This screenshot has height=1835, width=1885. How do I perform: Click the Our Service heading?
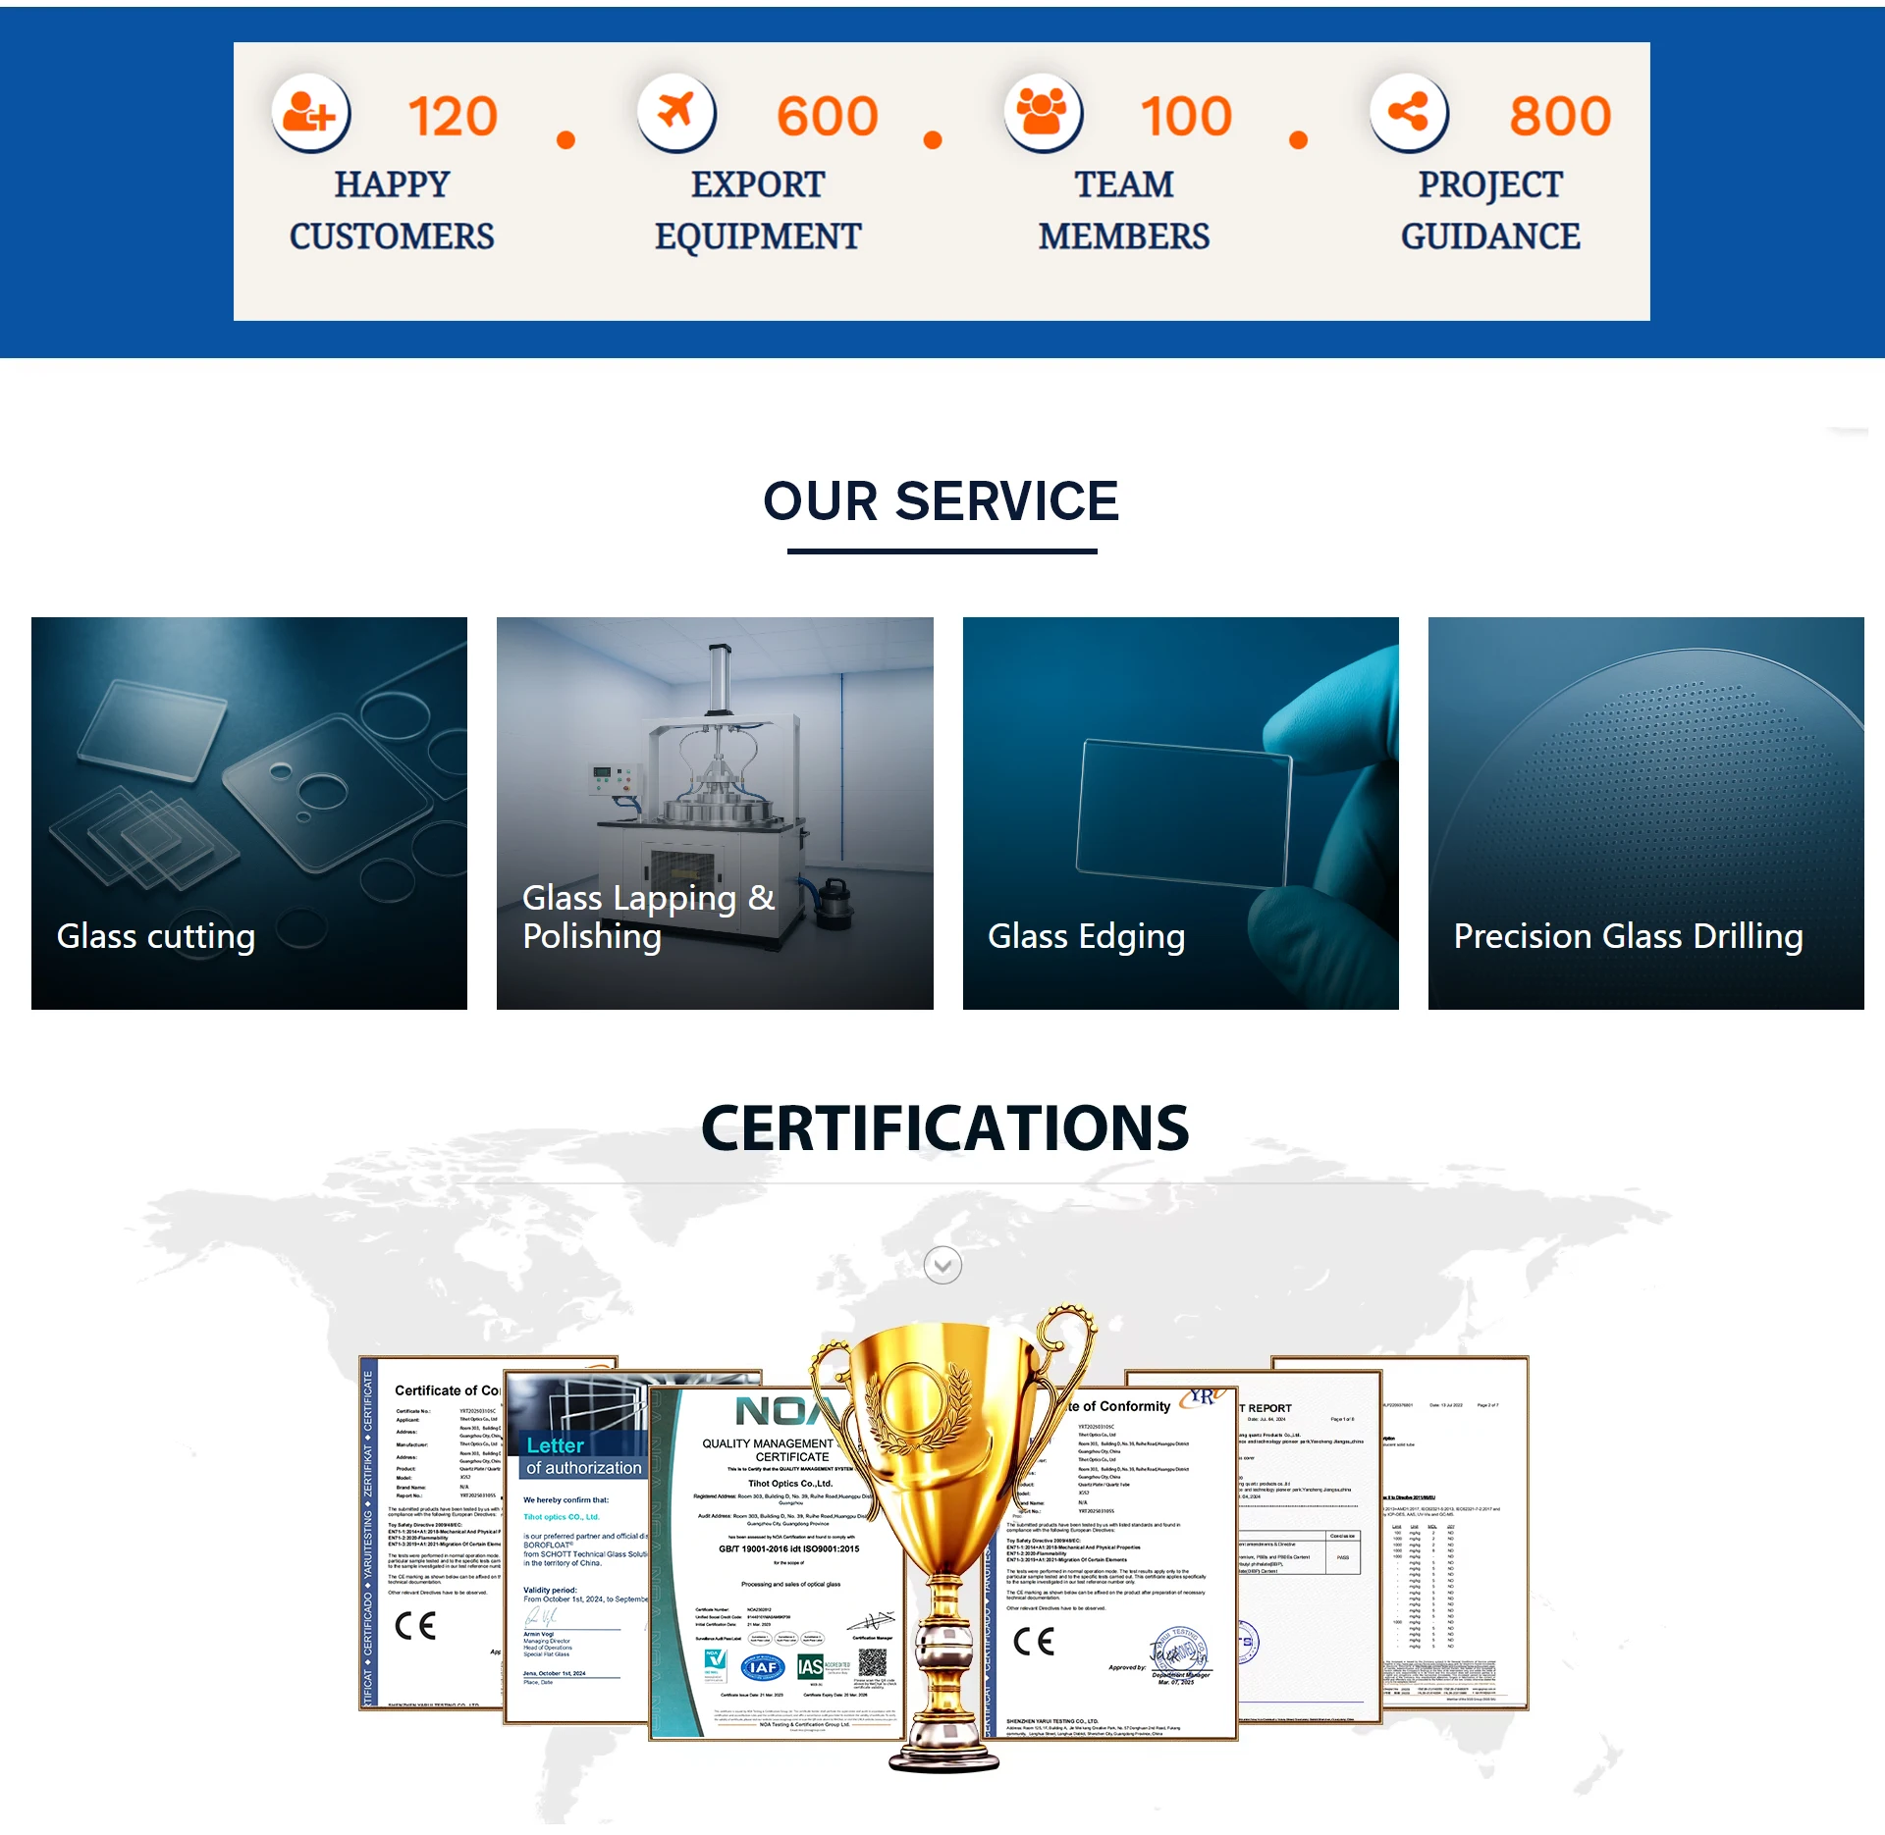point(941,501)
